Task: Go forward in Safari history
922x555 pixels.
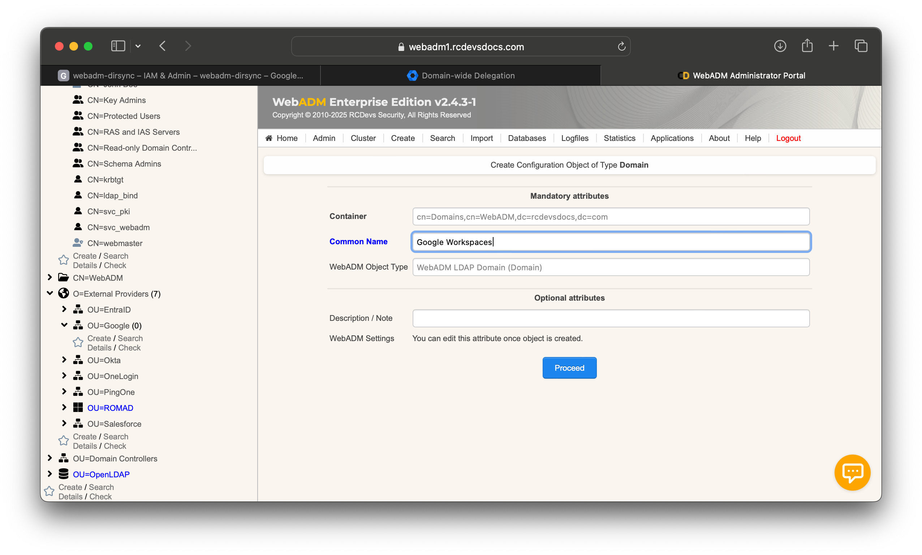Action: point(188,46)
